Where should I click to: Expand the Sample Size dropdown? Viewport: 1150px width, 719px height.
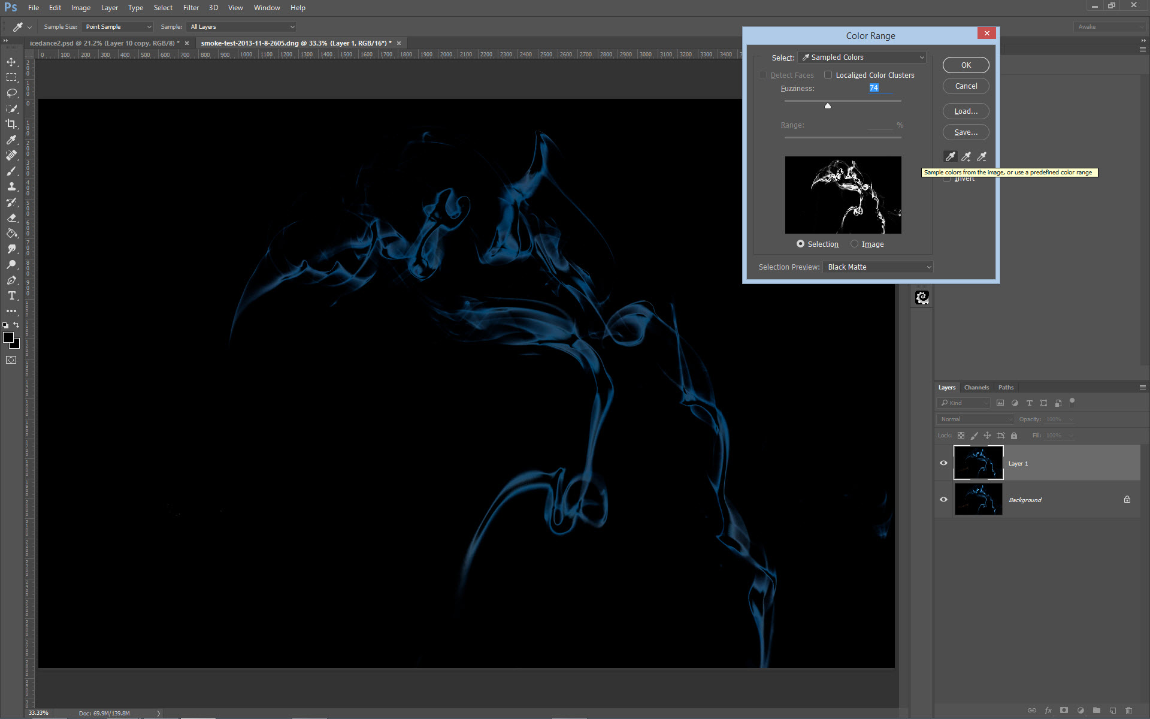coord(117,26)
